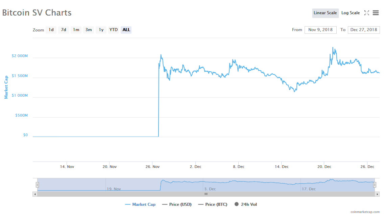Image resolution: width=384 pixels, height=218 pixels.
Task: Edit the From date field
Action: pos(320,30)
